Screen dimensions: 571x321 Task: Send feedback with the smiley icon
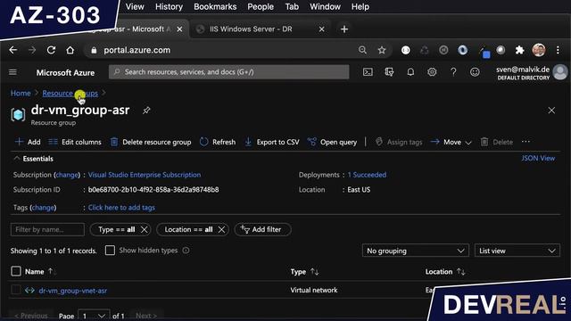pyautogui.click(x=475, y=72)
